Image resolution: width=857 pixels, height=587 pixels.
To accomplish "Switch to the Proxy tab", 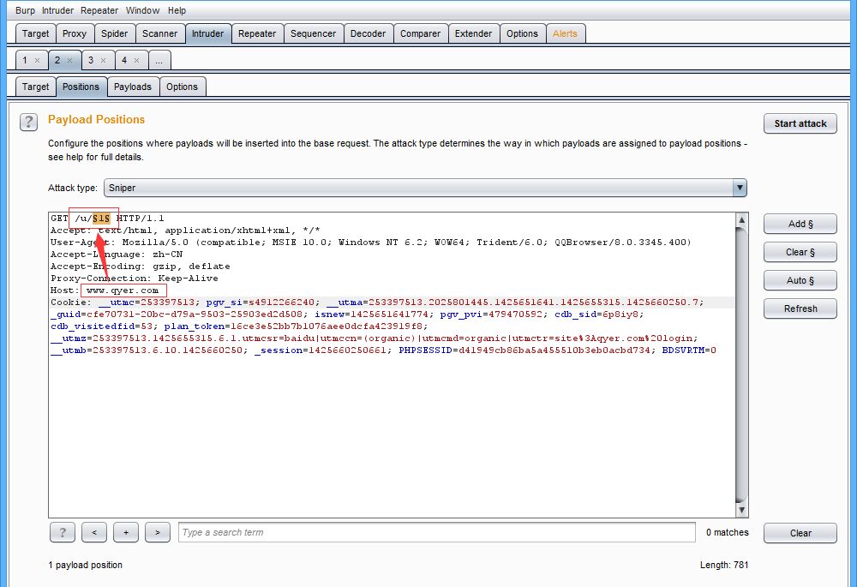I will coord(75,34).
